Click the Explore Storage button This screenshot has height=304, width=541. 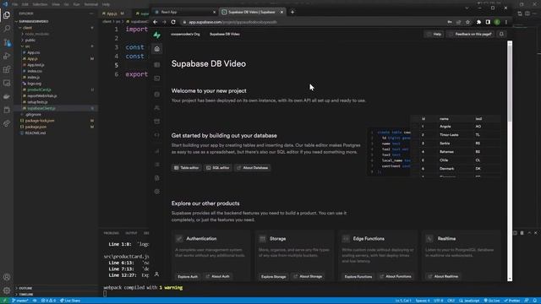[274, 276]
